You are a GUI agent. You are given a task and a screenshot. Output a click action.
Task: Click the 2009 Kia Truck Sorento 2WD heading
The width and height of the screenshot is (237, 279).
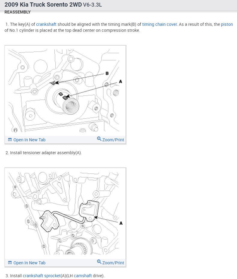point(43,4)
